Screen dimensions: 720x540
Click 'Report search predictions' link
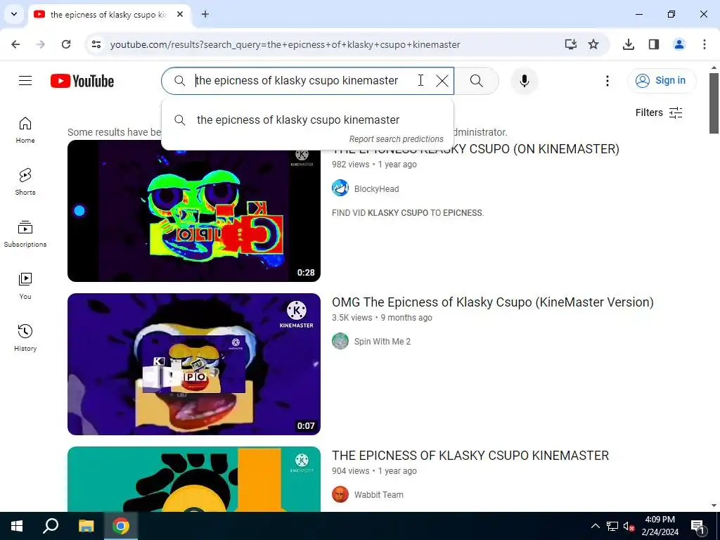(x=397, y=139)
